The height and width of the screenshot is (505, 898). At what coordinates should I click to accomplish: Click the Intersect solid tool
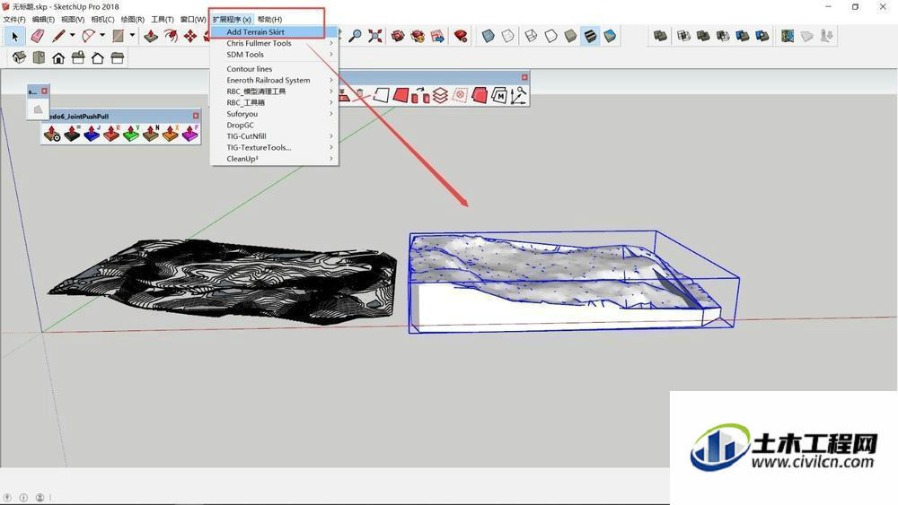point(683,36)
